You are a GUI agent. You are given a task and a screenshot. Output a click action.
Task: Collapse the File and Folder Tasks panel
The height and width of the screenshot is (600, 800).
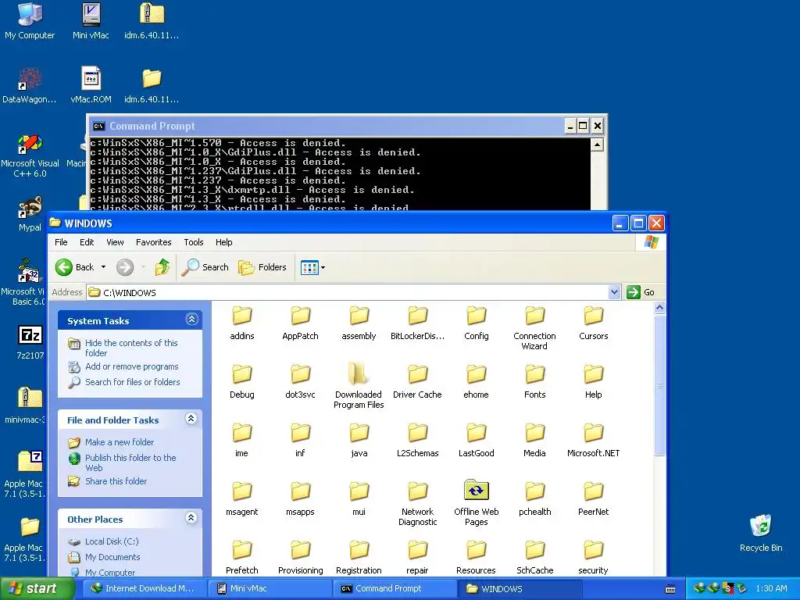click(x=191, y=419)
